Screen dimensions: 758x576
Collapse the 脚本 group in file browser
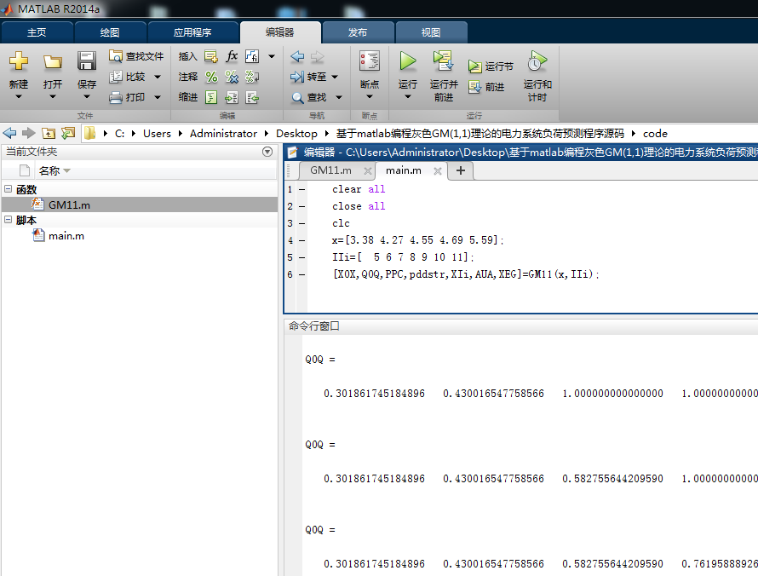click(x=9, y=220)
